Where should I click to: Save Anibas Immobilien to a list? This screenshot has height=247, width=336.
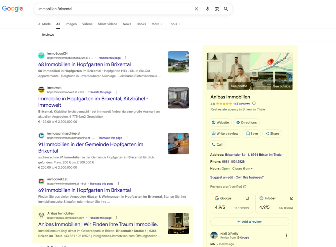point(252,134)
